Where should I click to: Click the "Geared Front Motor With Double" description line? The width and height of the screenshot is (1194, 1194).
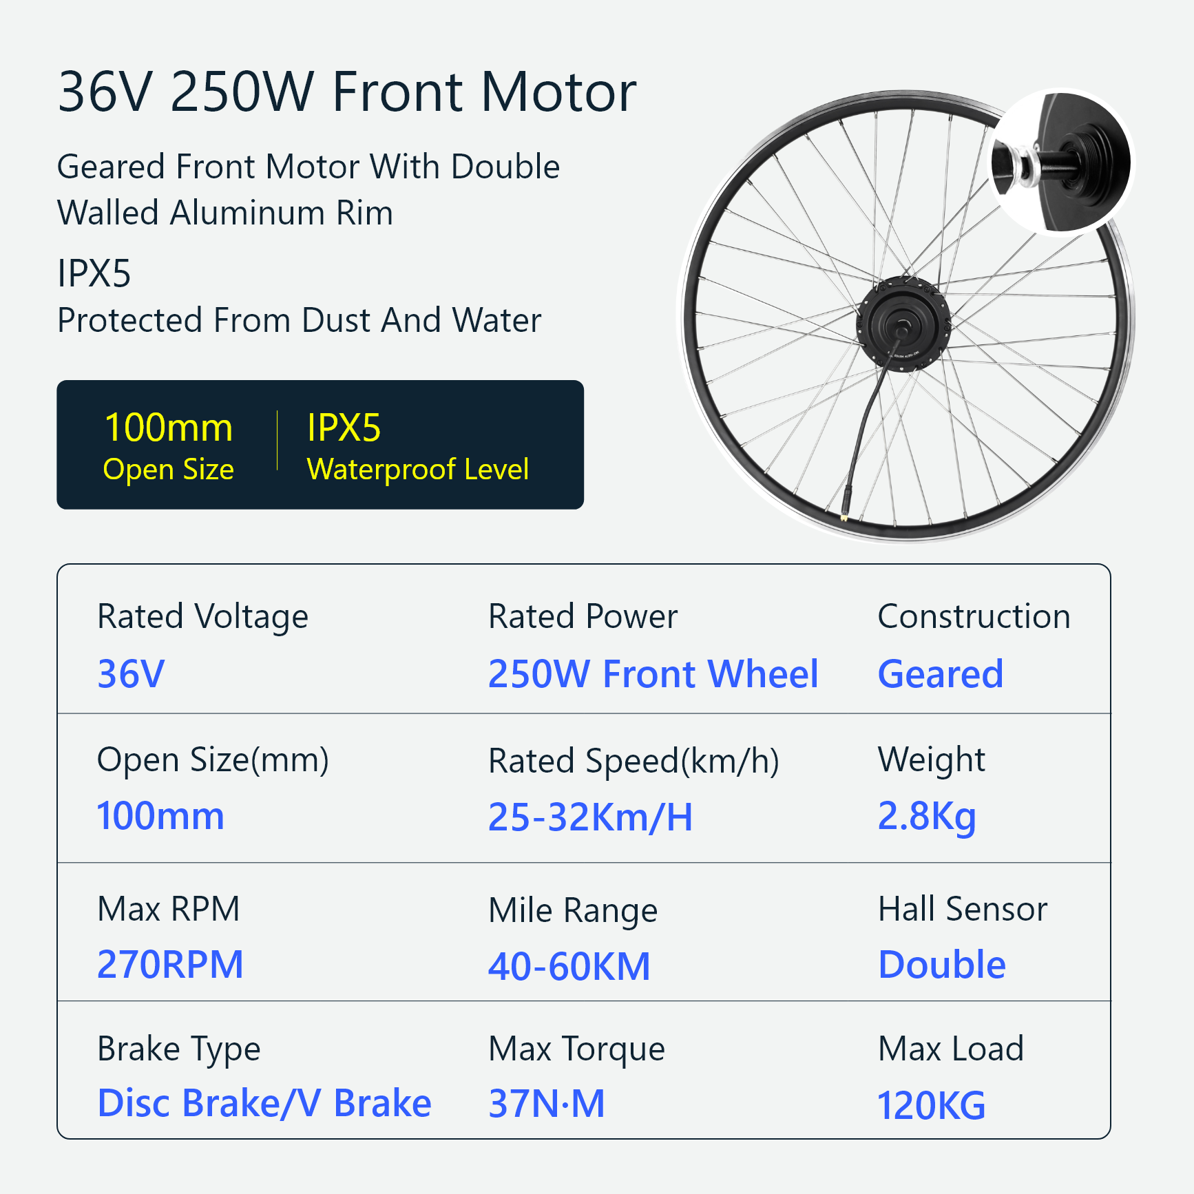[x=308, y=167]
